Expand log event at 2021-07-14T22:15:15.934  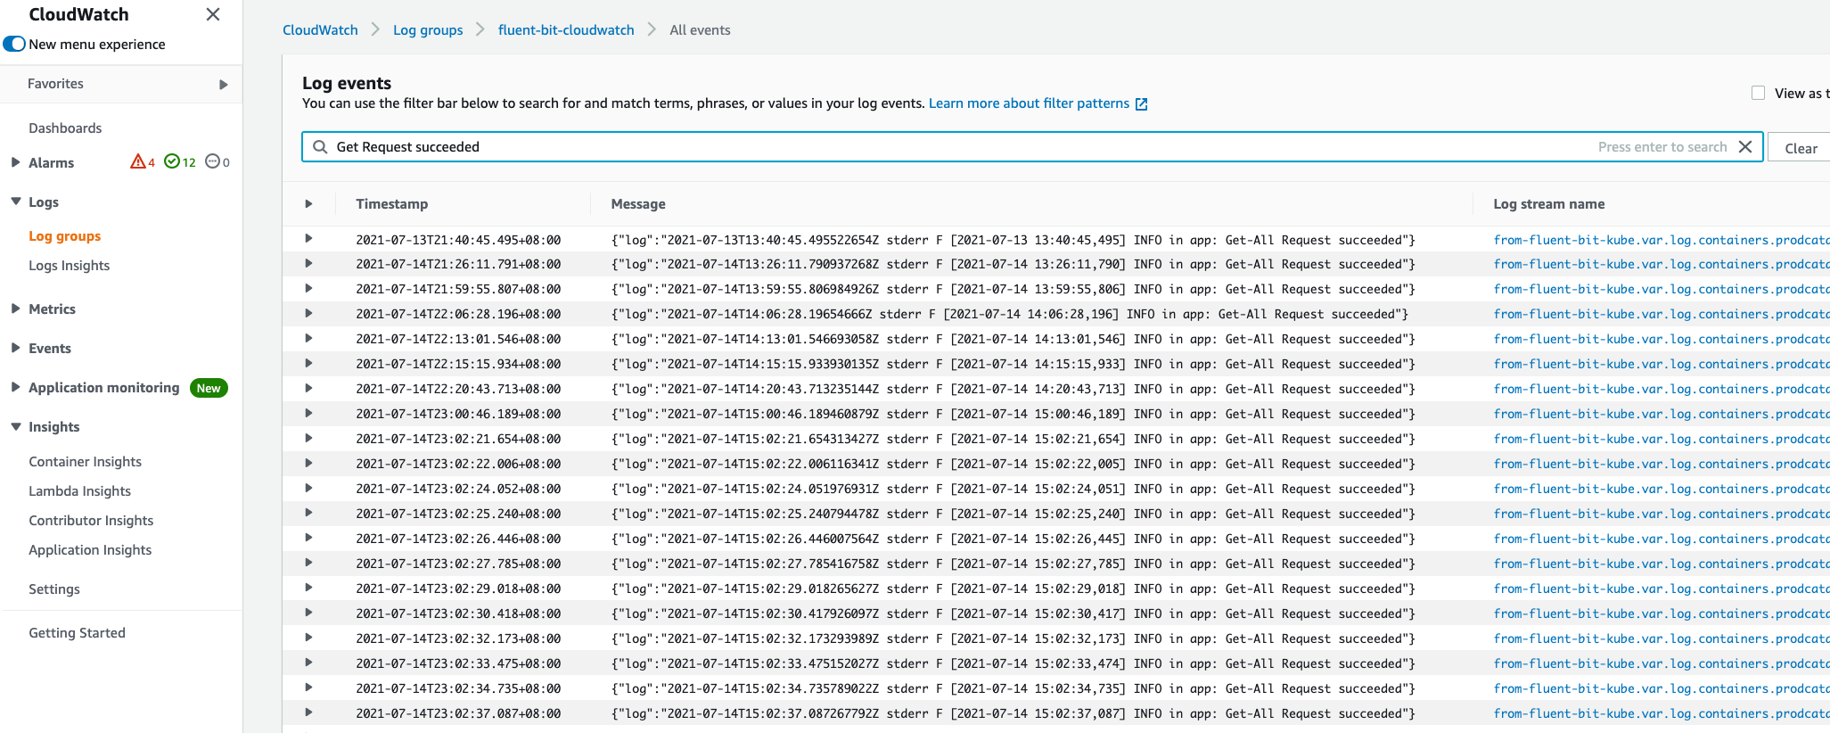(x=308, y=363)
